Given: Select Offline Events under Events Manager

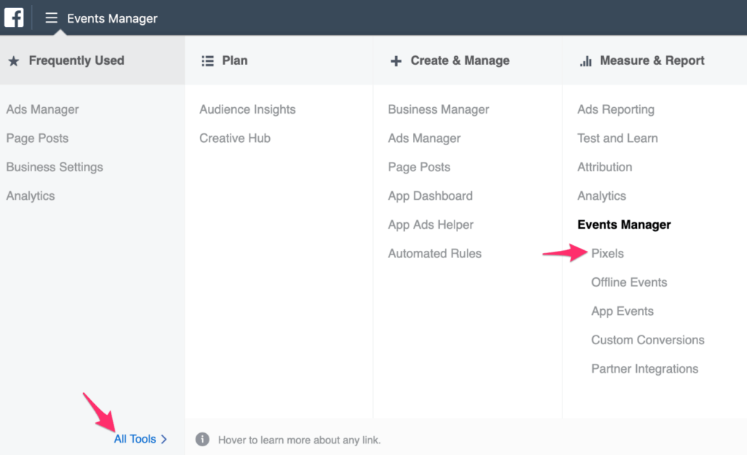Looking at the screenshot, I should click(629, 282).
